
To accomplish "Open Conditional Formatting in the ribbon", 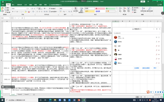I will coord(76,10).
